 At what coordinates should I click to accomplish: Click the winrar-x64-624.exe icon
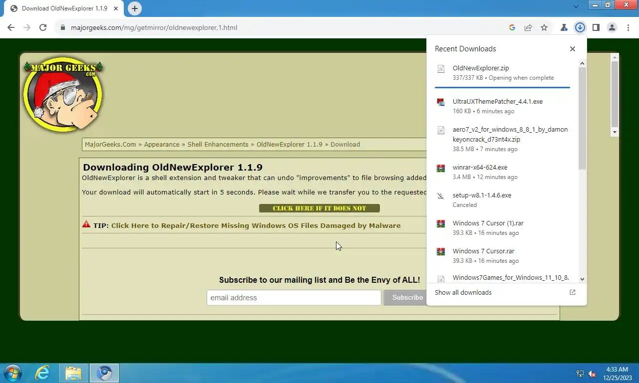pos(441,168)
